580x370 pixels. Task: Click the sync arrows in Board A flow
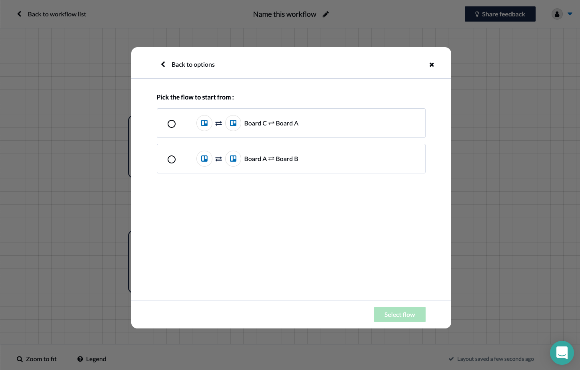(x=219, y=159)
